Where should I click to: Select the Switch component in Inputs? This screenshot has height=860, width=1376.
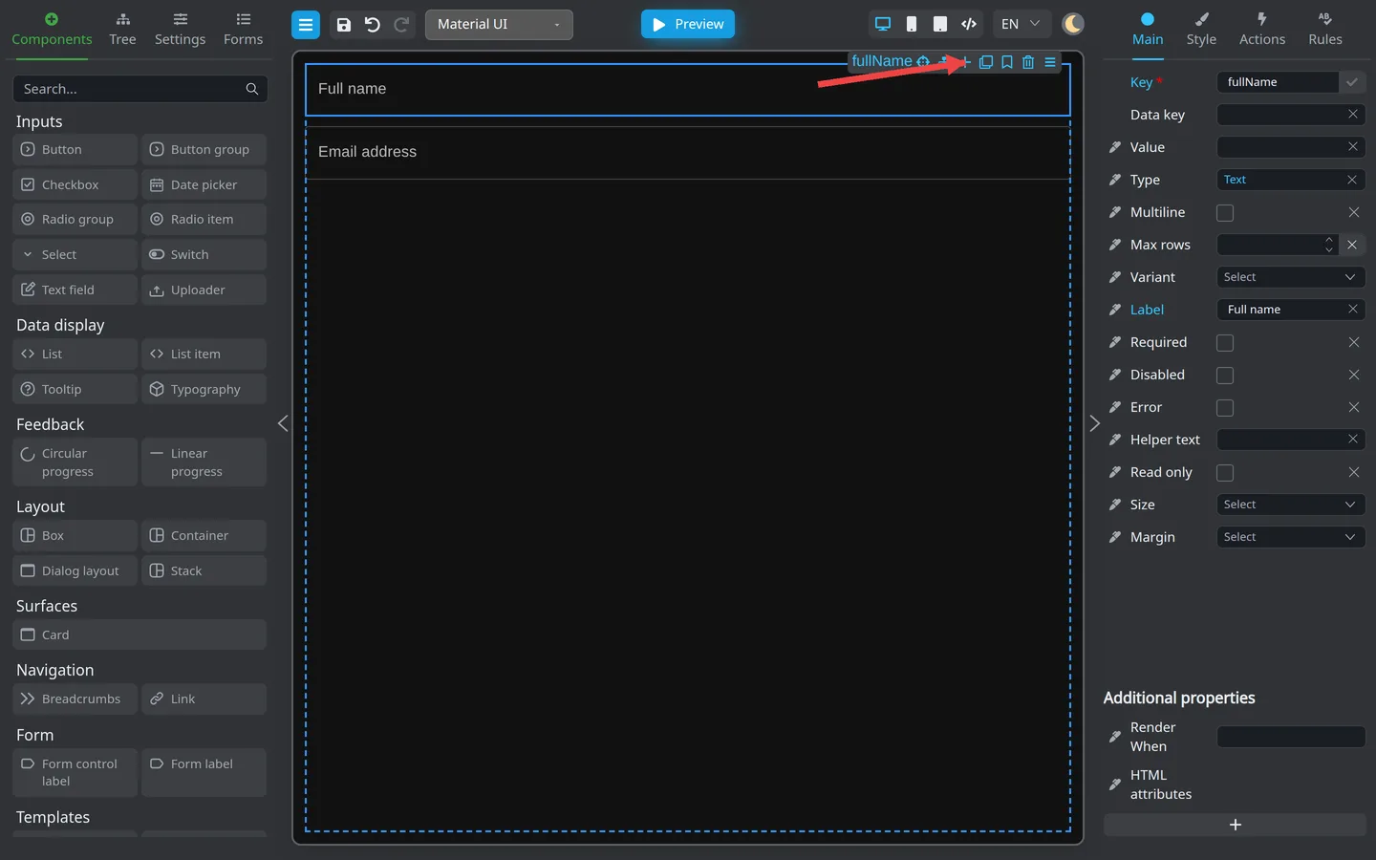pyautogui.click(x=204, y=255)
